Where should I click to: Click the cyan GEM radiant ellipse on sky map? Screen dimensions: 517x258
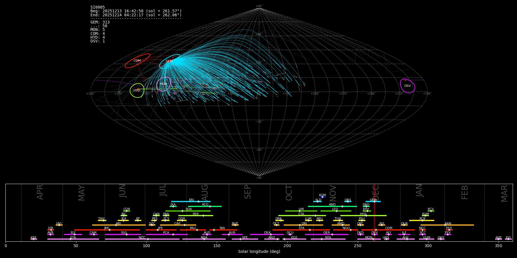pyautogui.click(x=170, y=61)
